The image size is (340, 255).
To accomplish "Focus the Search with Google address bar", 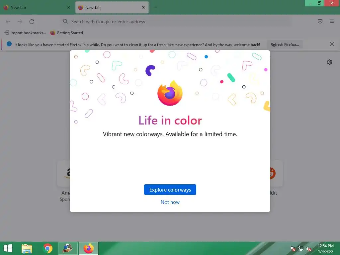I will (x=176, y=22).
